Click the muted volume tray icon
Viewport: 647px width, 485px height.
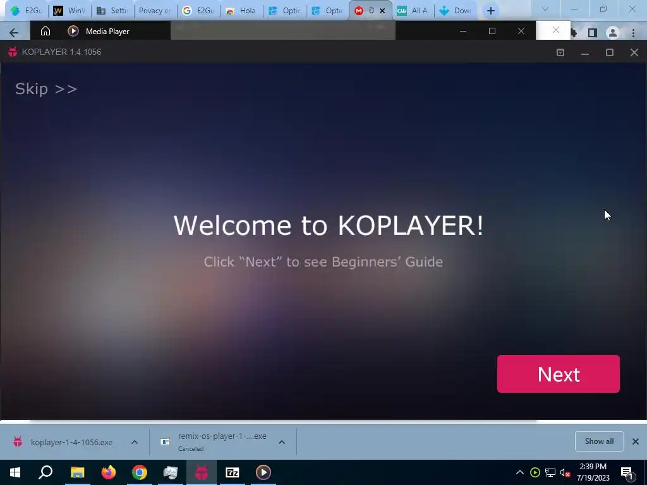point(565,472)
